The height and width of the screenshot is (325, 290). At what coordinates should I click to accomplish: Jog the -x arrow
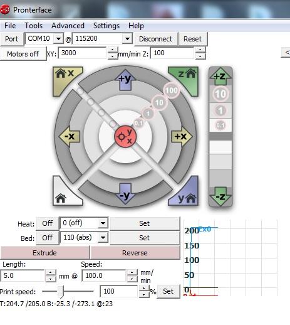tap(70, 136)
